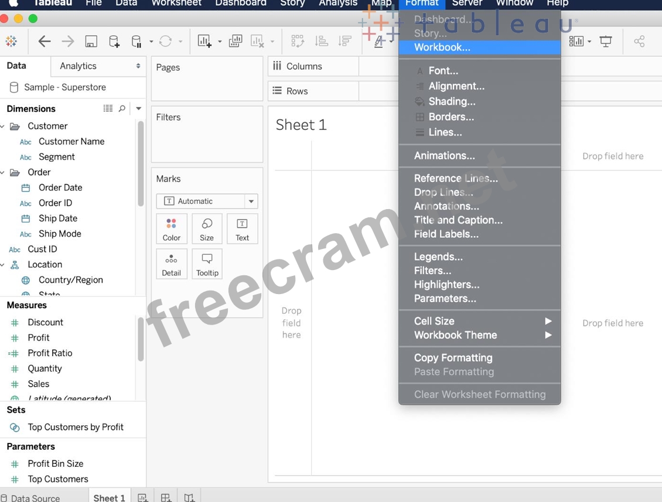Select the Top Customers by Profit set
662x502 pixels.
point(76,427)
